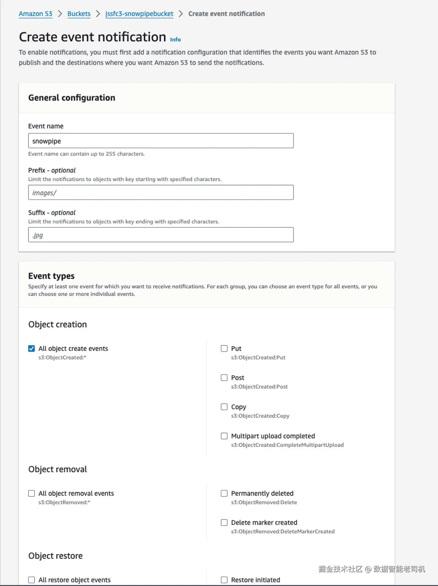Focus the Prefix optional text field
438x586 pixels.
[161, 193]
